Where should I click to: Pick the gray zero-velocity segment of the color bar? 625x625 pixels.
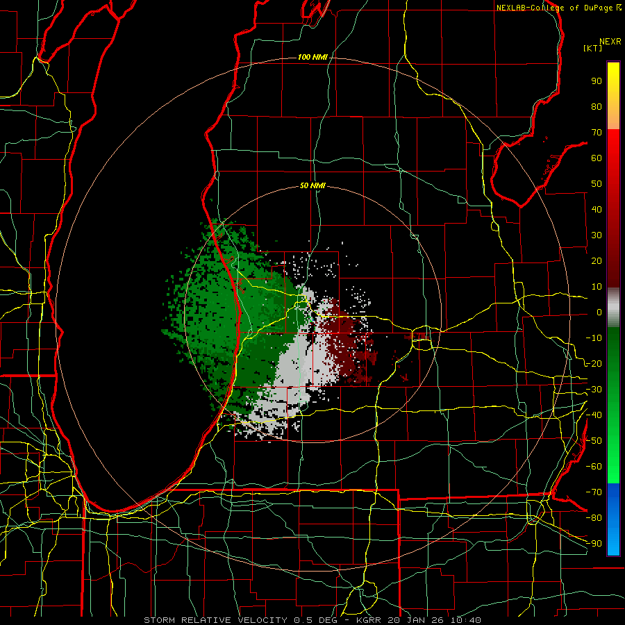pyautogui.click(x=613, y=308)
